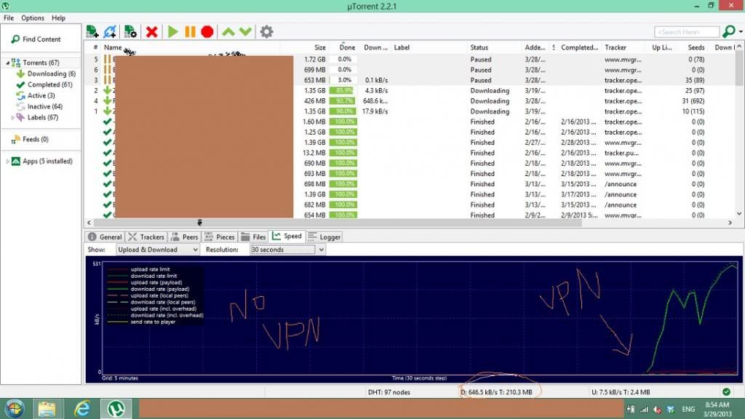Stop the torrent with red stop button
Viewport: 745px width, 419px height.
click(207, 32)
